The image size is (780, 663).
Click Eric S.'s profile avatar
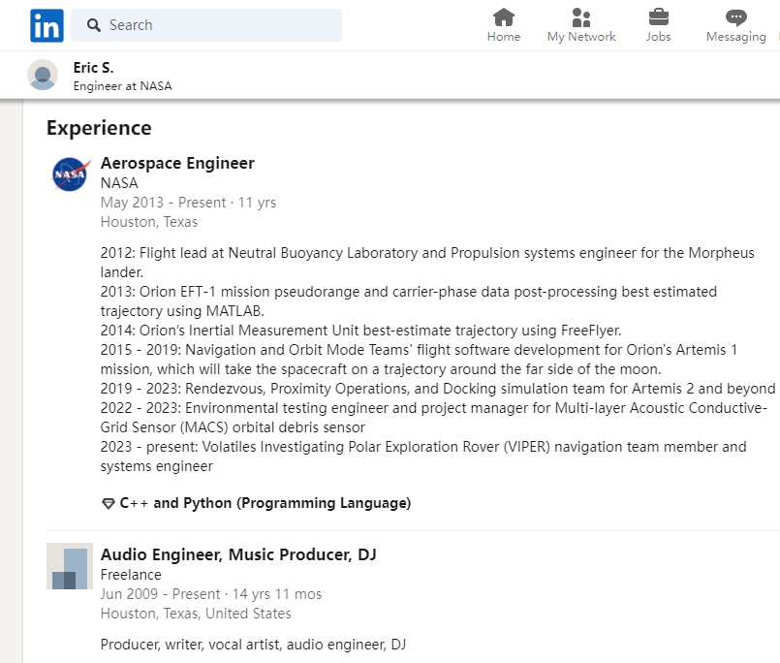click(x=43, y=75)
